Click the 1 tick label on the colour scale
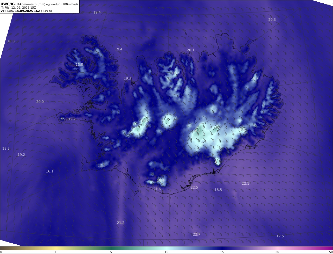The height and width of the screenshot is (254, 333). [x=56, y=252]
